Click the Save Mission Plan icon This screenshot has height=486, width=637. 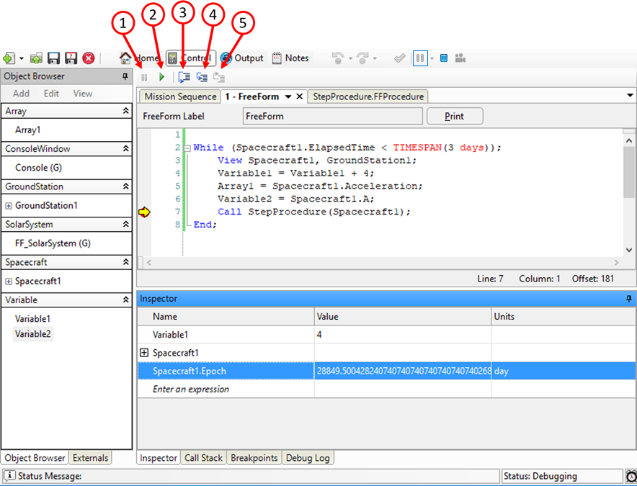pos(53,58)
